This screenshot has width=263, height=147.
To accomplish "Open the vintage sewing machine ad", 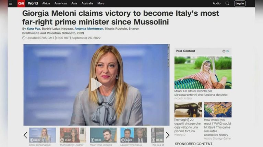I will pyautogui.click(x=188, y=109).
